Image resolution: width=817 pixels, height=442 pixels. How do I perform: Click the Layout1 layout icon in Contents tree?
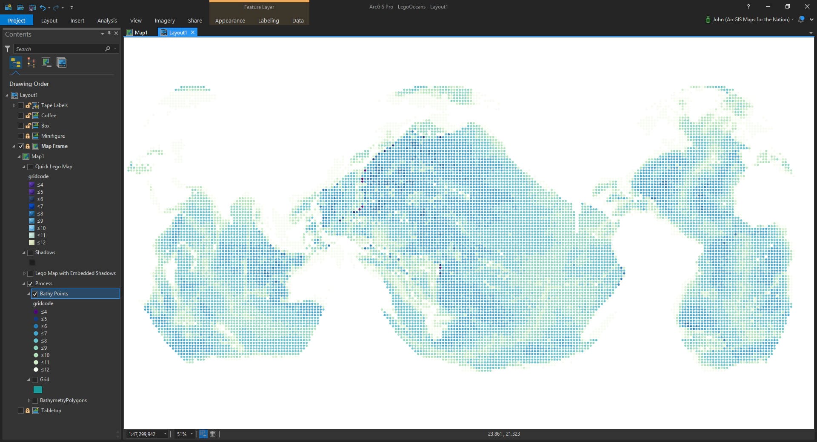tap(14, 95)
